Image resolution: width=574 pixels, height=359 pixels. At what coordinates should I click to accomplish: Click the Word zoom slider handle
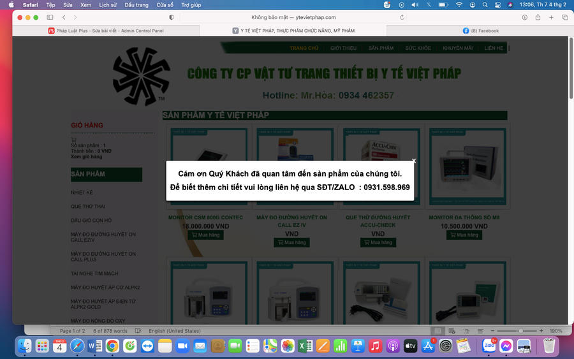pyautogui.click(x=520, y=331)
